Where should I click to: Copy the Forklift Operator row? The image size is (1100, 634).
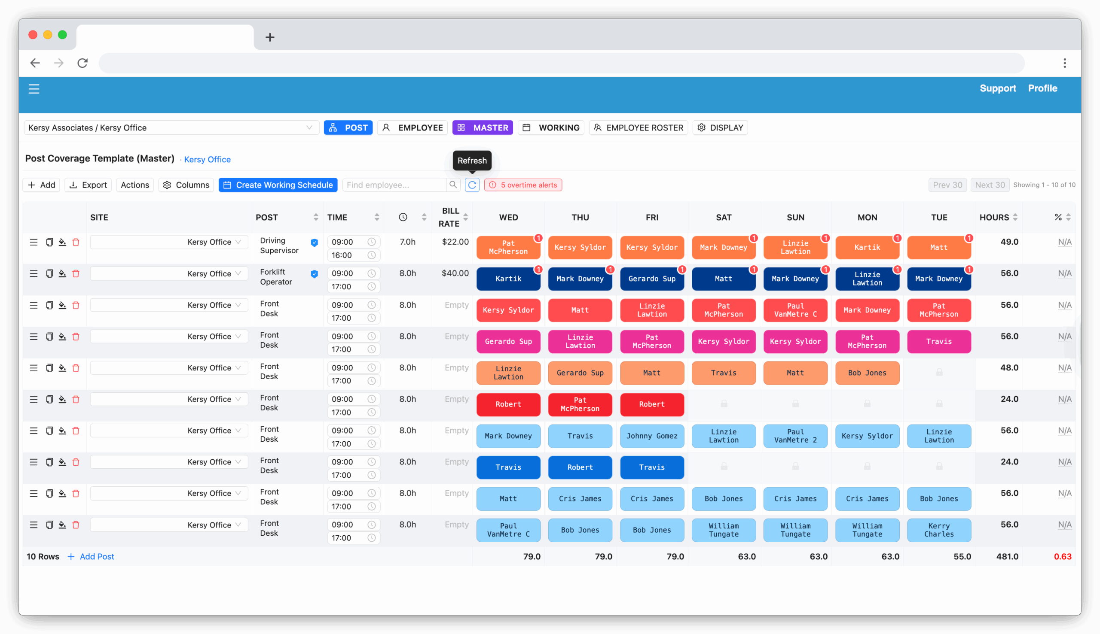coord(49,273)
